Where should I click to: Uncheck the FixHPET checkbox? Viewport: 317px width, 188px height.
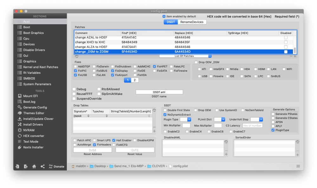pyautogui.click(x=154, y=66)
